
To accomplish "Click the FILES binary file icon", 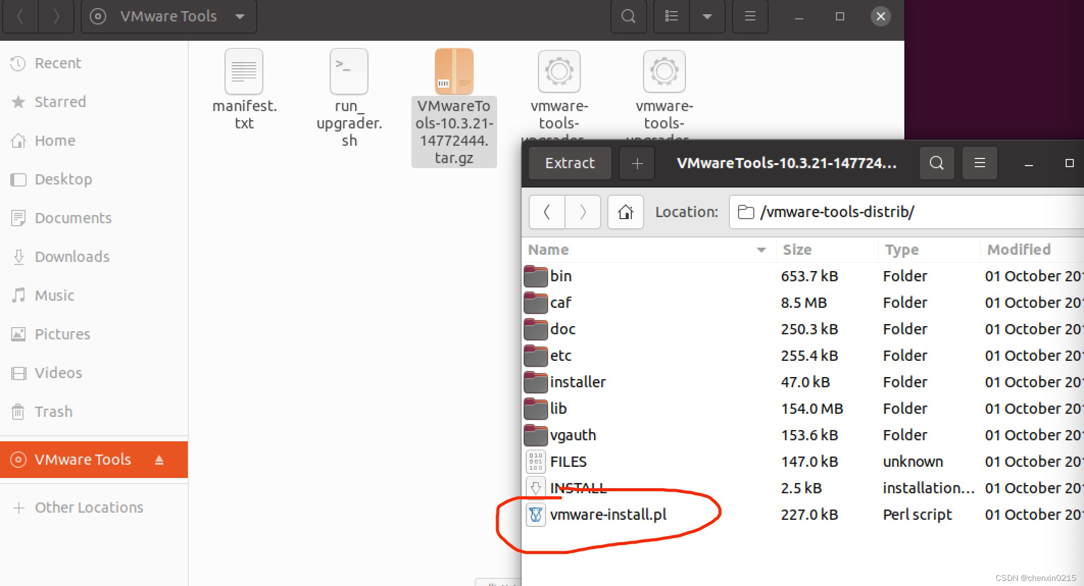I will [x=535, y=461].
